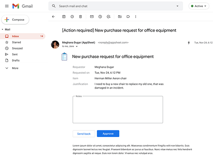
Task: Collapse the Mail section in sidebar
Action: 2,29
